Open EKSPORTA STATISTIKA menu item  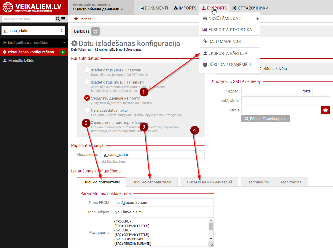tap(230, 30)
